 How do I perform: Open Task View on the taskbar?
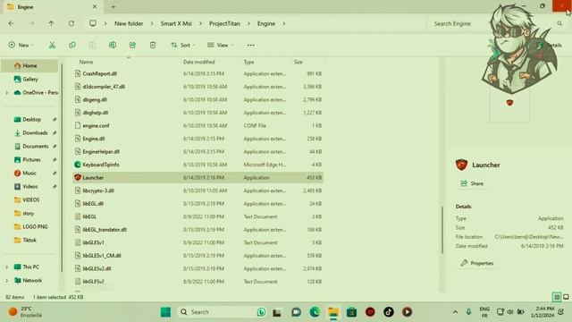(x=277, y=312)
